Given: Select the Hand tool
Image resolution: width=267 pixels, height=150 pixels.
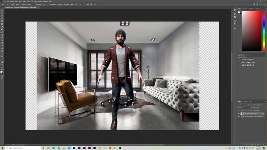Looking at the screenshot, I should [2, 62].
